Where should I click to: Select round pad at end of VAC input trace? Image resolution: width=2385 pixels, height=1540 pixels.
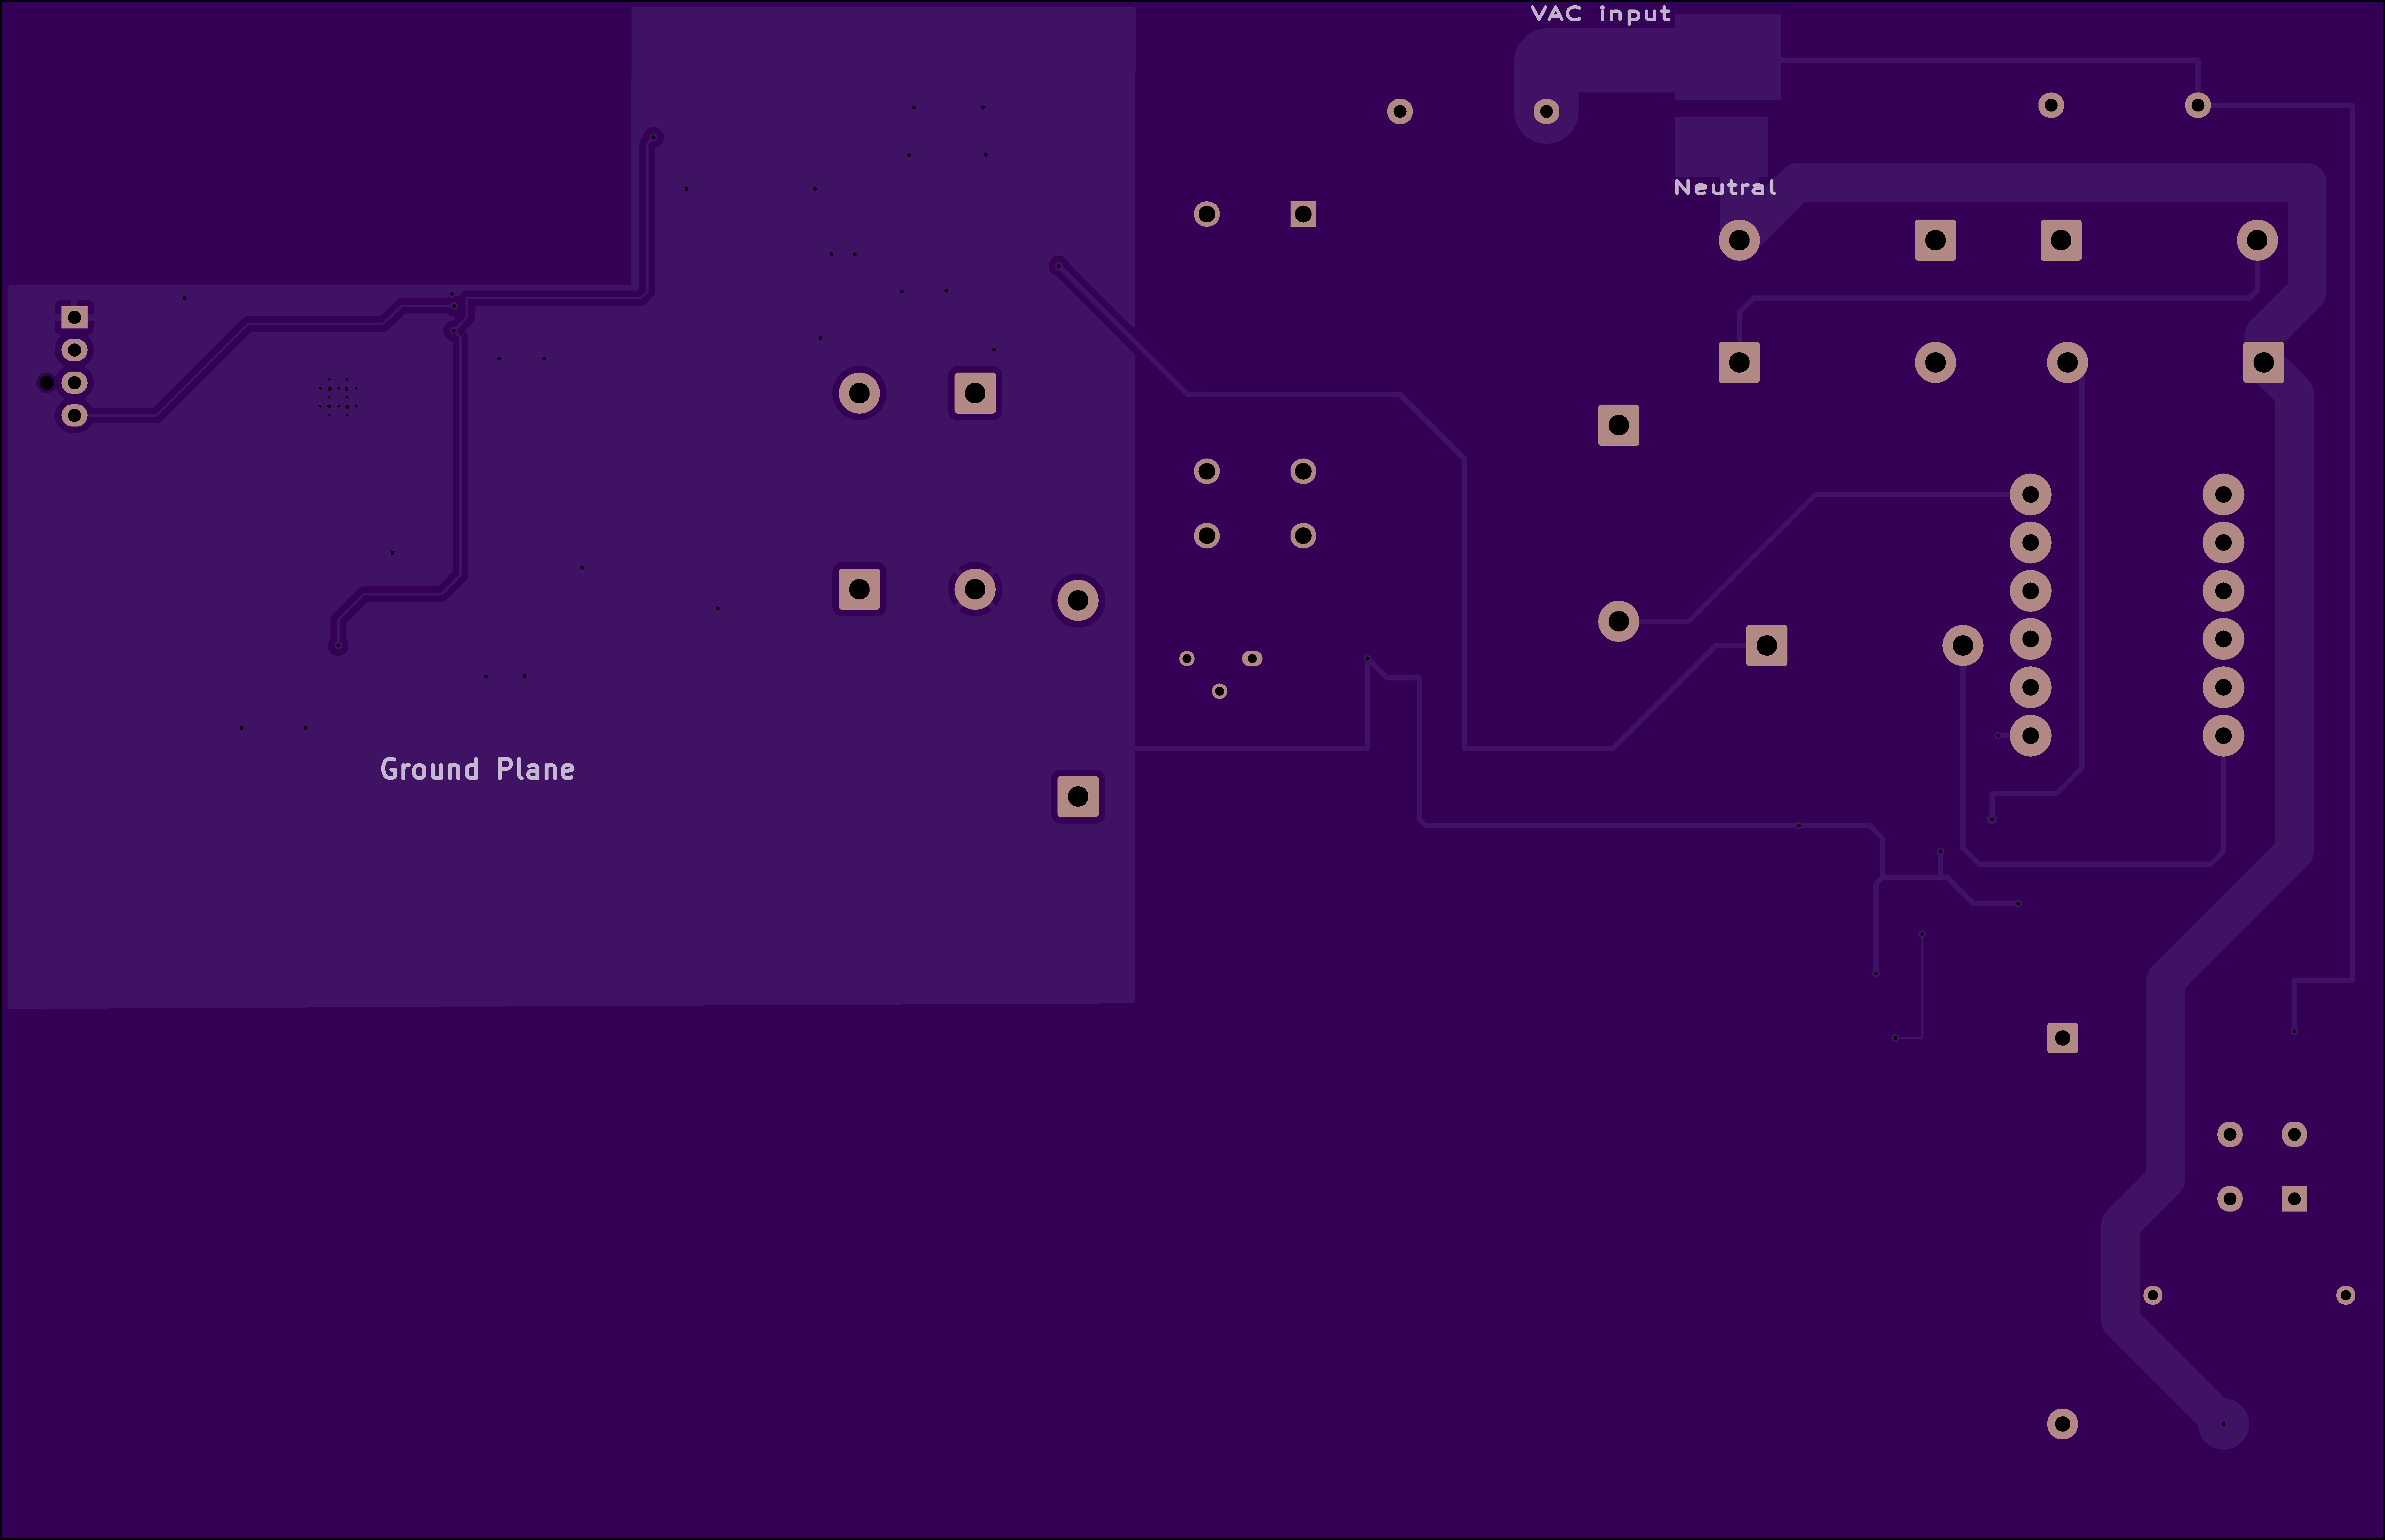(1546, 111)
